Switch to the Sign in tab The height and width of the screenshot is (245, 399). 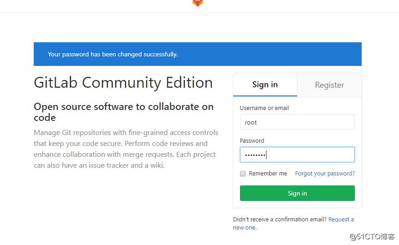click(x=265, y=85)
